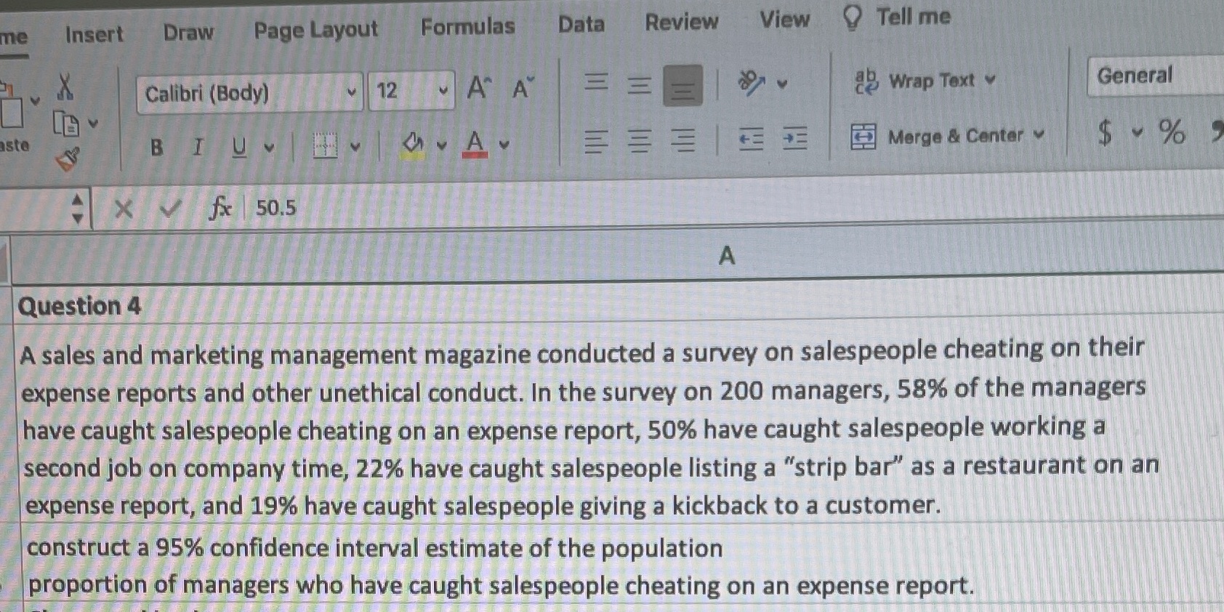Image resolution: width=1224 pixels, height=612 pixels.
Task: Align text right
Action: pyautogui.click(x=683, y=140)
